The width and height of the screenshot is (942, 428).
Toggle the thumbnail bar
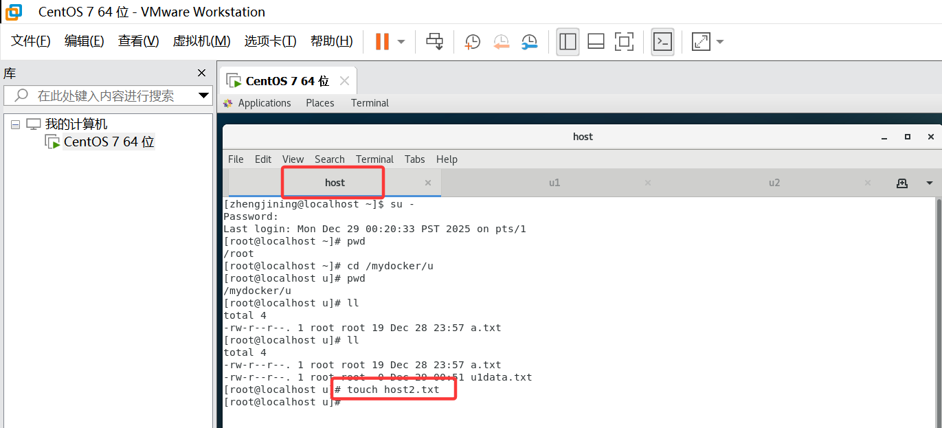[x=595, y=42]
